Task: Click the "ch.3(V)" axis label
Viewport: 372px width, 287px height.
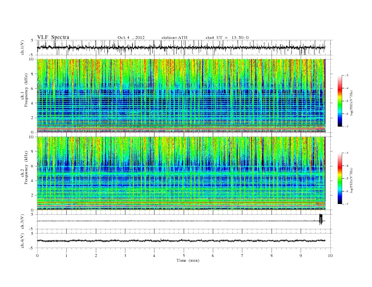Action: pyautogui.click(x=23, y=222)
